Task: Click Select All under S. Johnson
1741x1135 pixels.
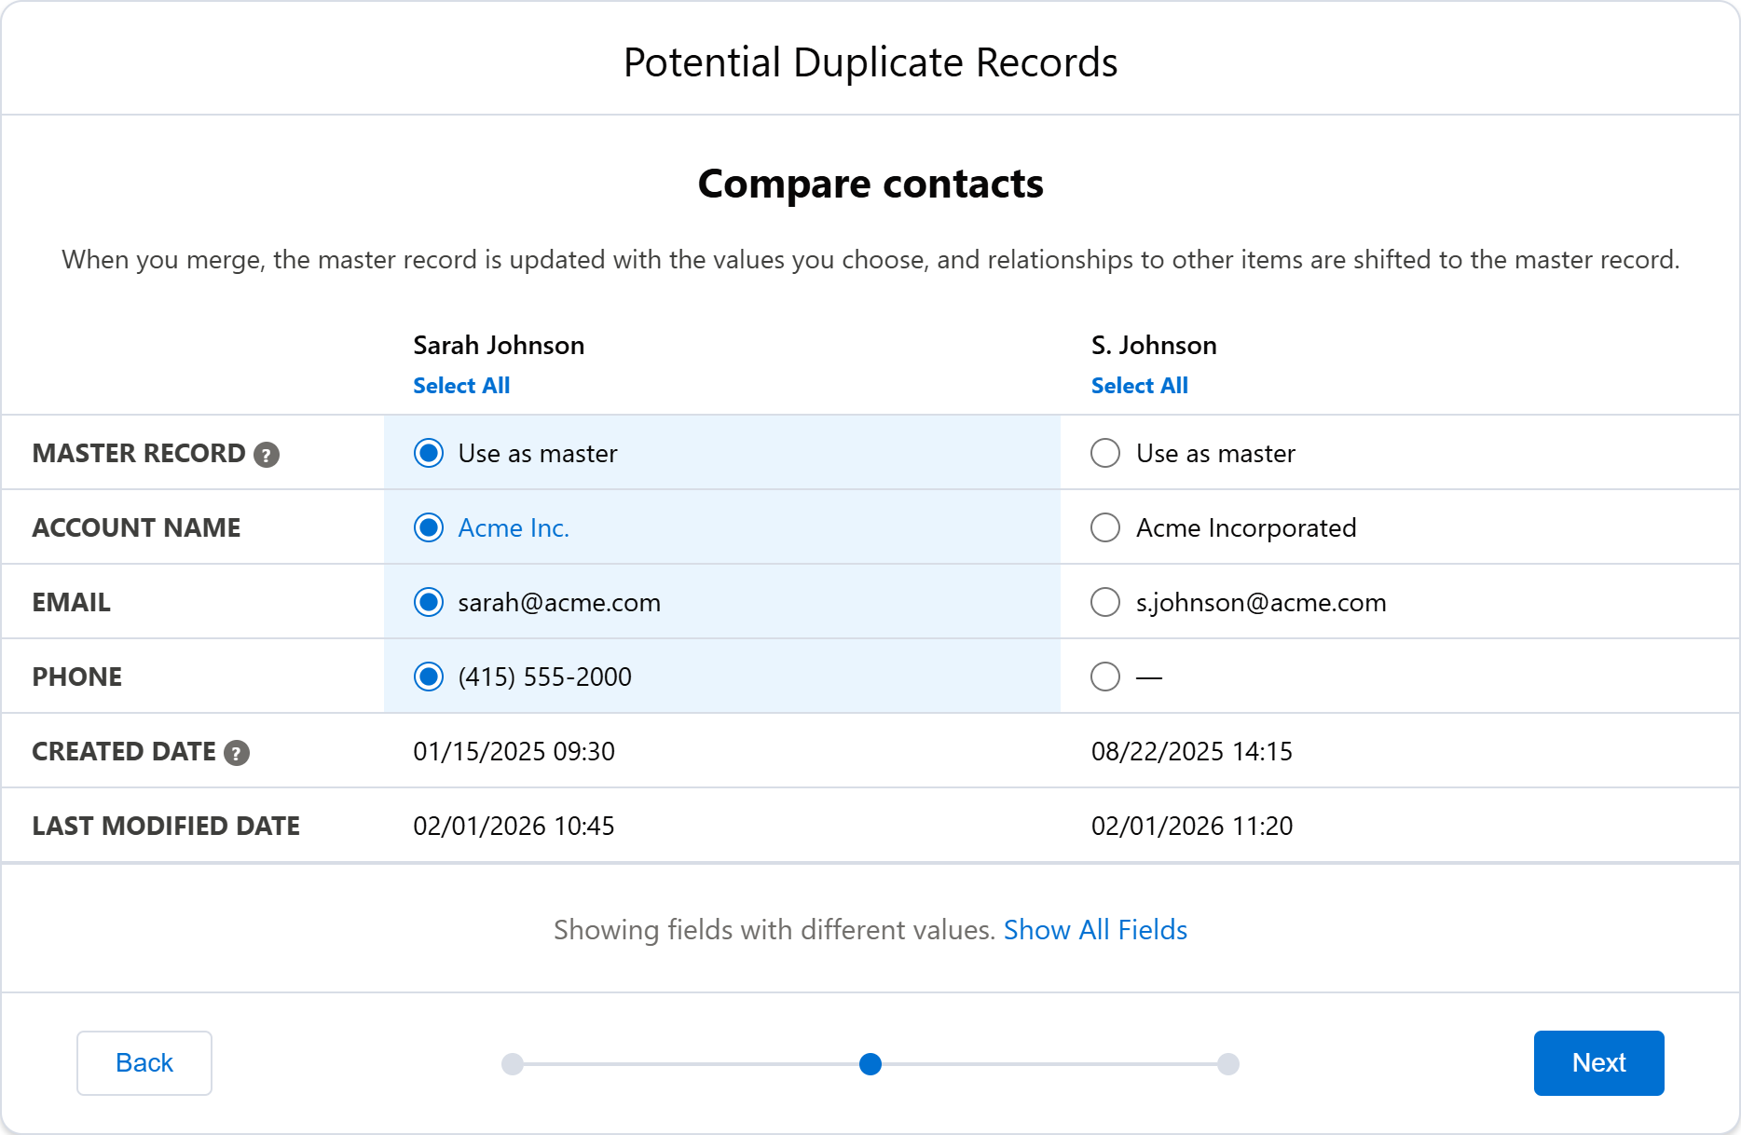Action: tap(1139, 385)
